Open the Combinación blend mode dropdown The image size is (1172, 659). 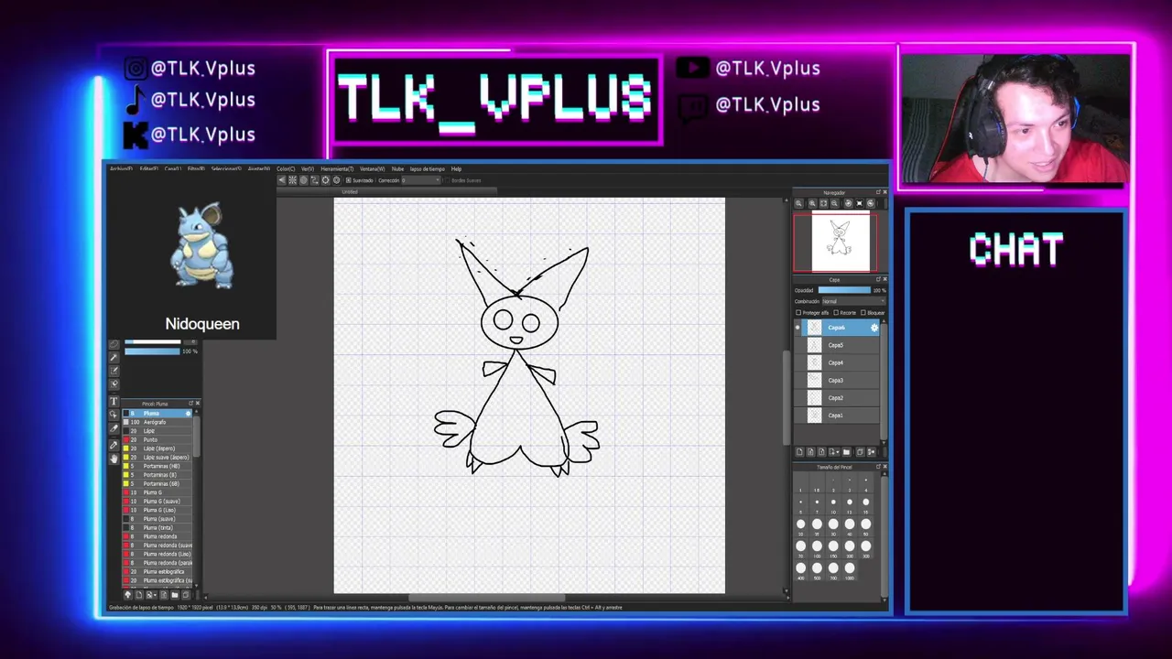tap(854, 301)
